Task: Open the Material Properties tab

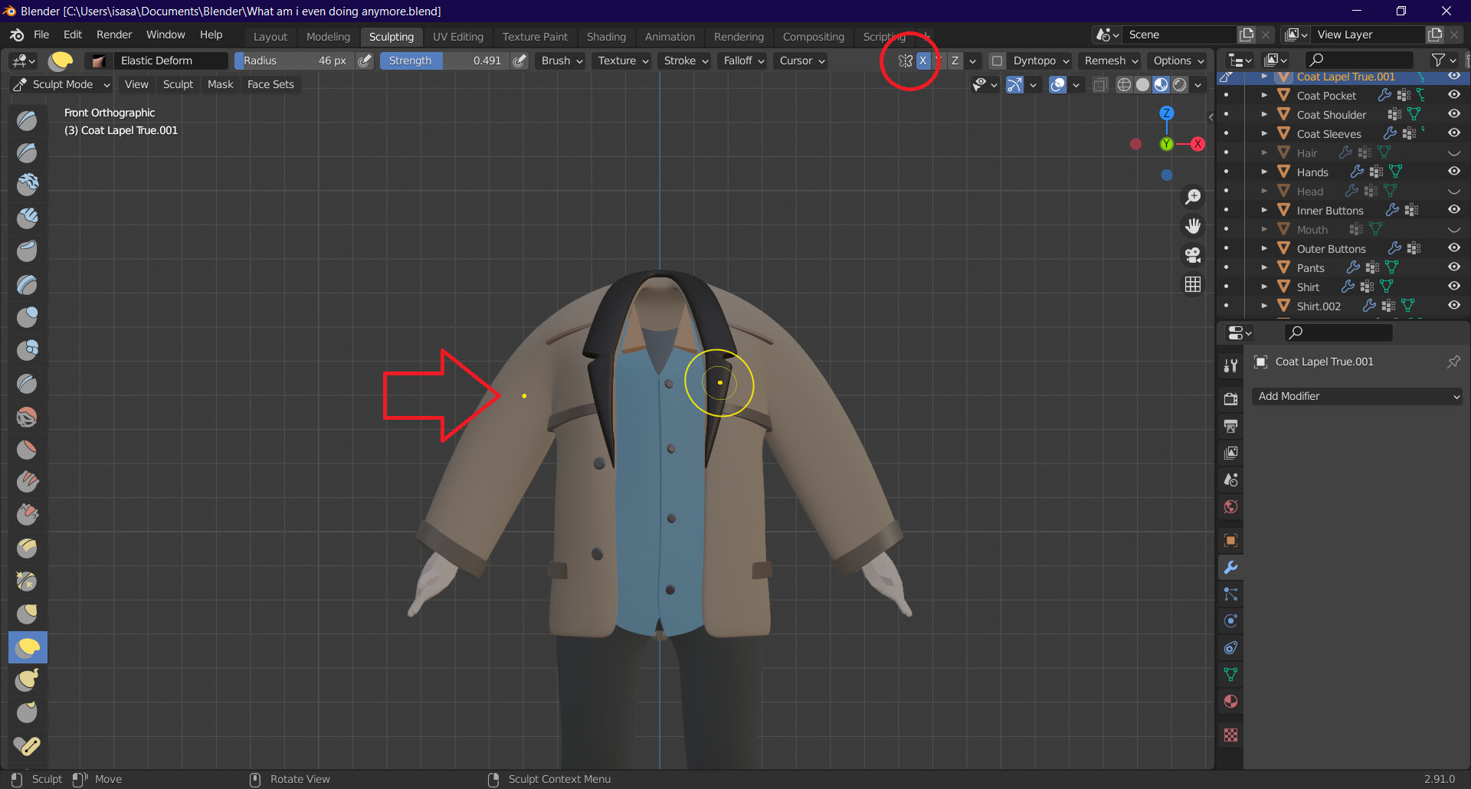Action: [x=1230, y=701]
